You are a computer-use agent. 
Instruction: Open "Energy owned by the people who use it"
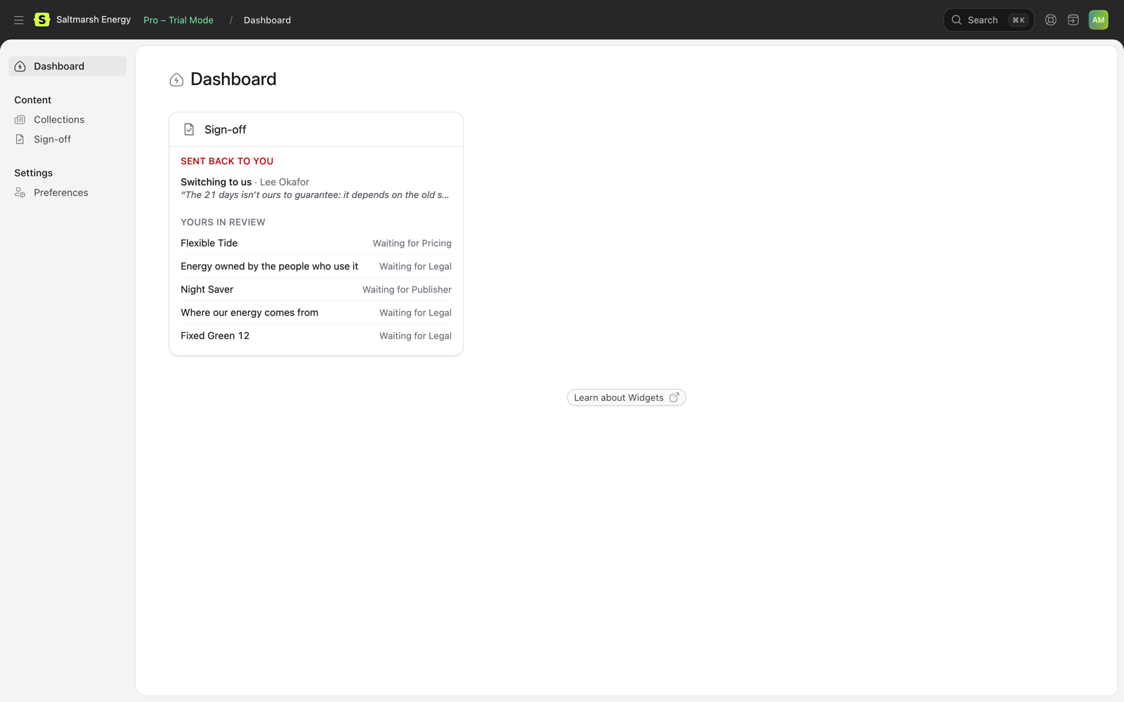[x=269, y=266]
